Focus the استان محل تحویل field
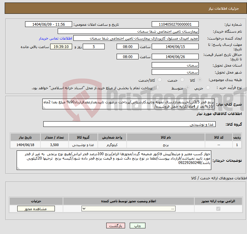Screen dimensions: 247x234 point(175,65)
